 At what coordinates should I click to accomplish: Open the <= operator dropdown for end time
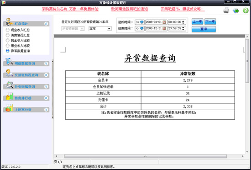pos(140,28)
